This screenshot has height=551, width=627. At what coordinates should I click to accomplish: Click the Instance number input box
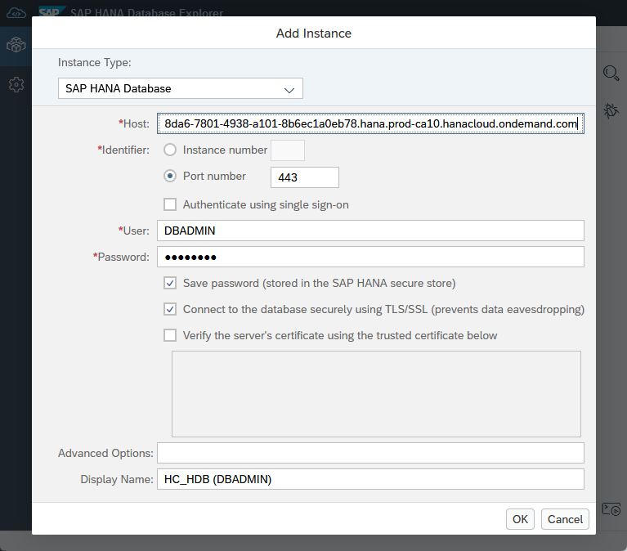point(288,150)
